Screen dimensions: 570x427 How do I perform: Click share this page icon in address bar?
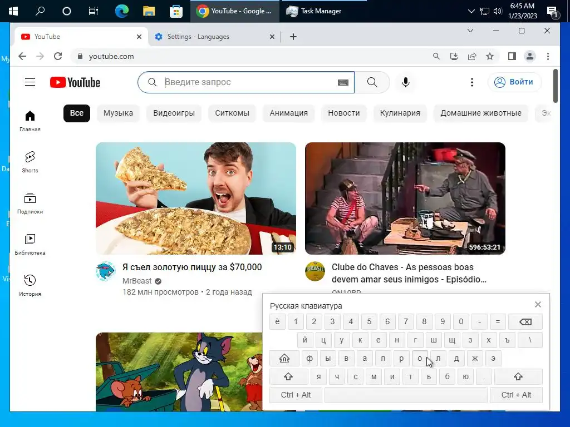tap(472, 56)
